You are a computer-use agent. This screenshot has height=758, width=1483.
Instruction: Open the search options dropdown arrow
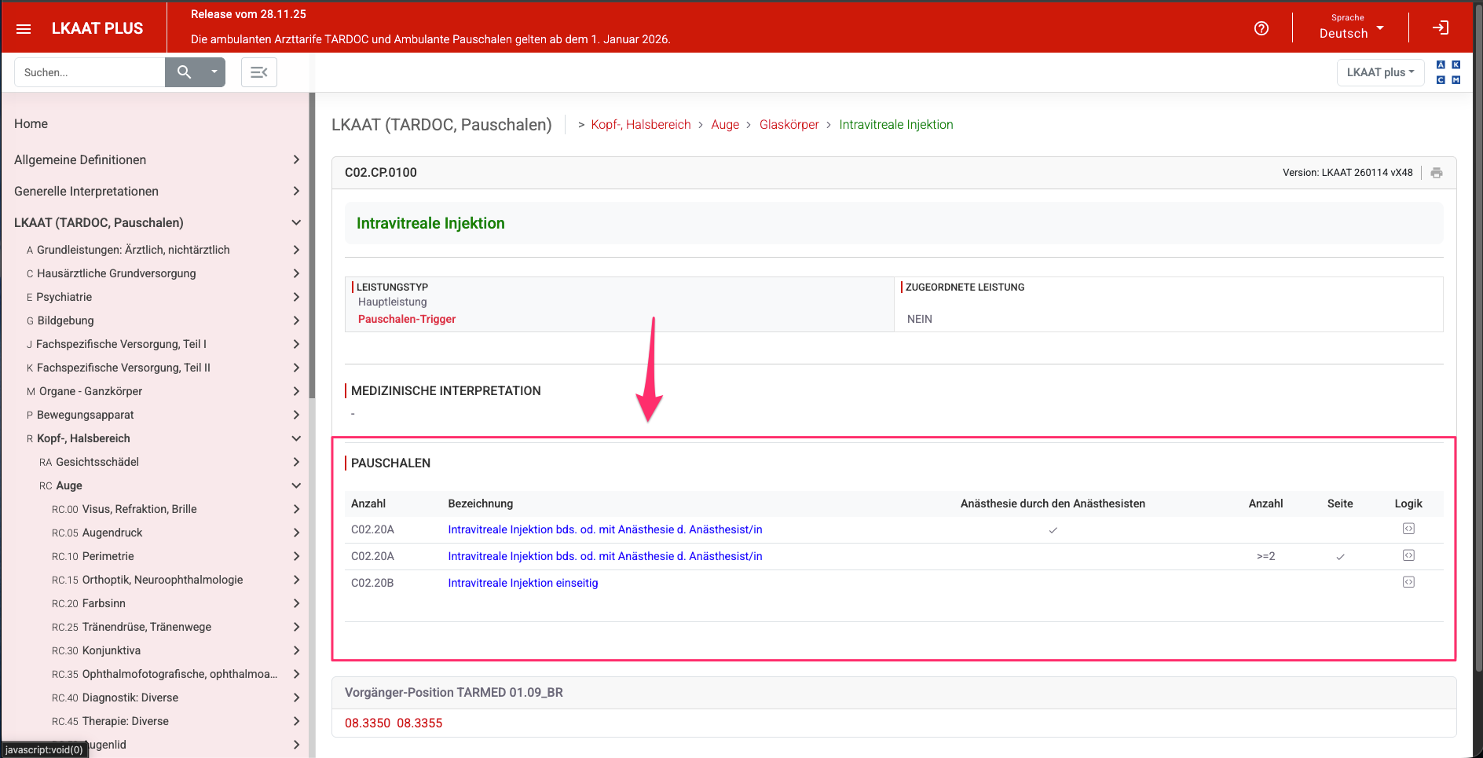(x=214, y=72)
